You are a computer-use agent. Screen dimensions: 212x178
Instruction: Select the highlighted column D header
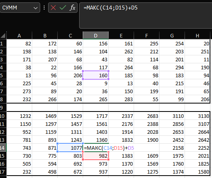tap(95, 35)
